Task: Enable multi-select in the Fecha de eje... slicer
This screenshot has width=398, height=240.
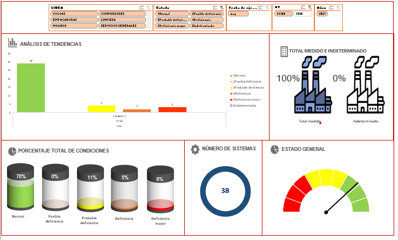Action: coord(260,8)
